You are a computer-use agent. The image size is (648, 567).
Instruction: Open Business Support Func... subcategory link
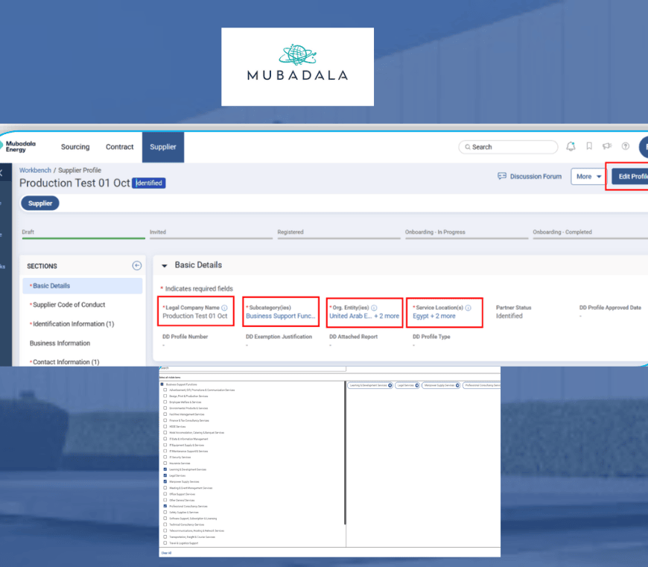pos(281,316)
